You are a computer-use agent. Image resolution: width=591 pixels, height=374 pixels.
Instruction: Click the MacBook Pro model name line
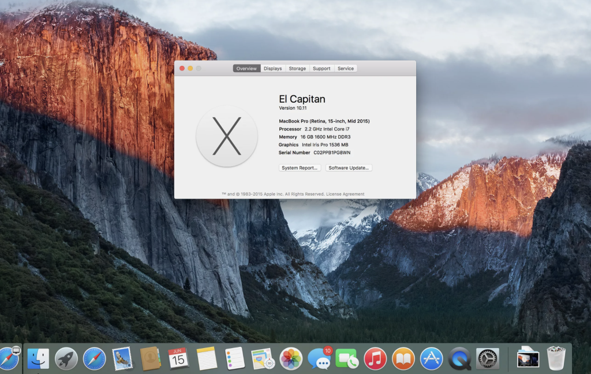pyautogui.click(x=324, y=121)
